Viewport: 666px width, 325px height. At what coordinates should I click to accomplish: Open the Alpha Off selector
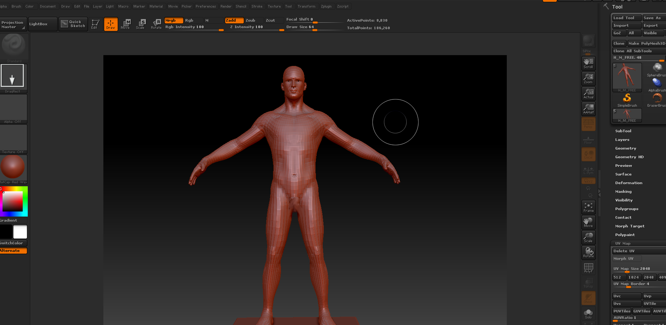point(14,109)
